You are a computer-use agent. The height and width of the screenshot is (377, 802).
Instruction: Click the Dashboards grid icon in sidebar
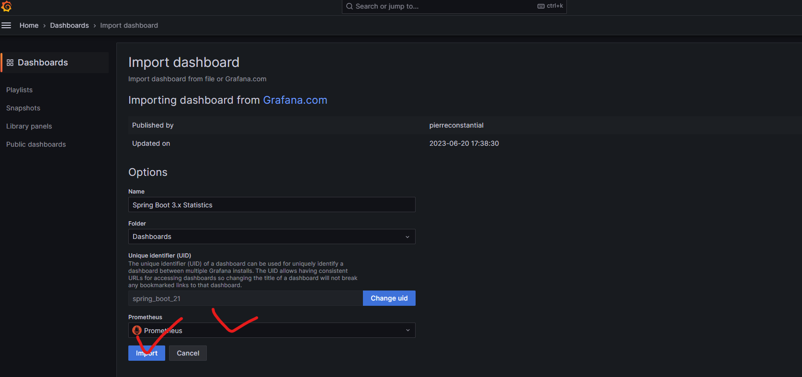[x=10, y=63]
